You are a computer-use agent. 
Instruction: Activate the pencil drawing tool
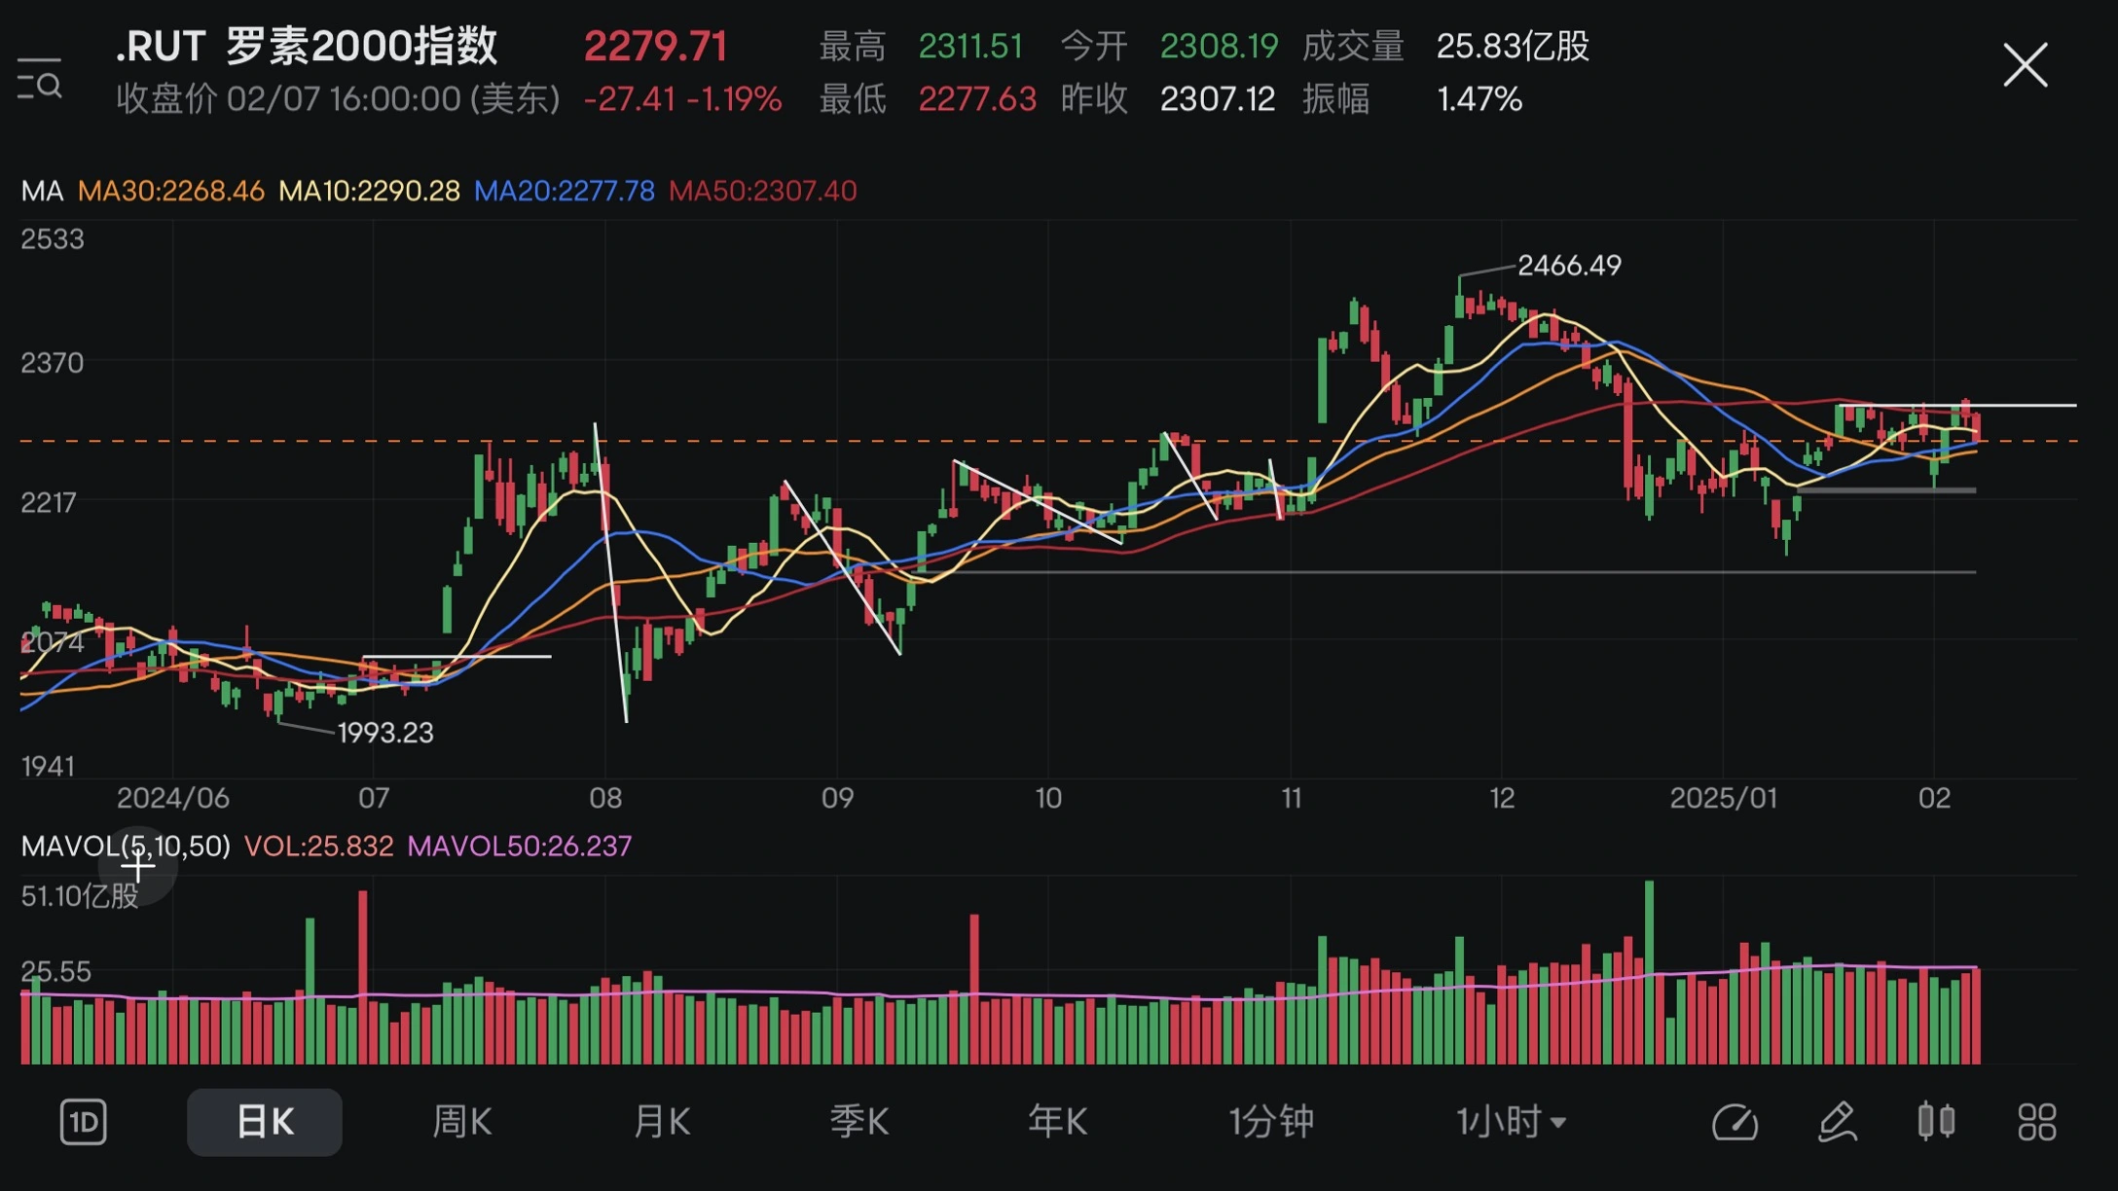1838,1122
